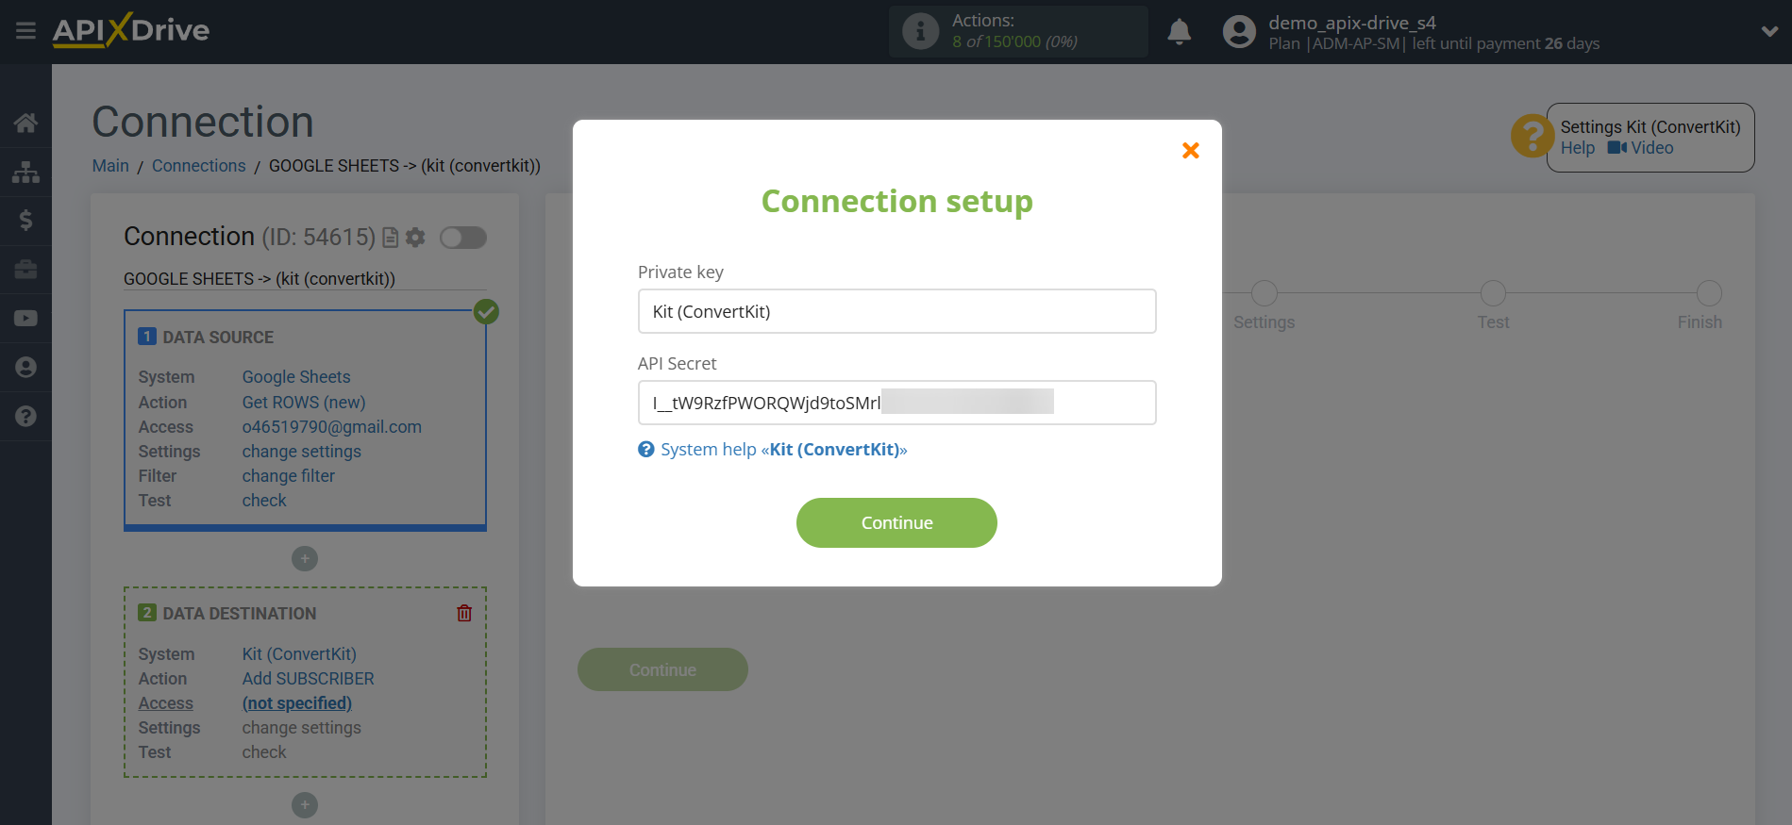Click the user avatar icon

pyautogui.click(x=1239, y=32)
